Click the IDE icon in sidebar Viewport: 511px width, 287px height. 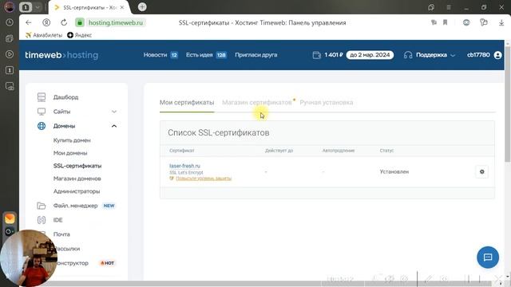(42, 220)
